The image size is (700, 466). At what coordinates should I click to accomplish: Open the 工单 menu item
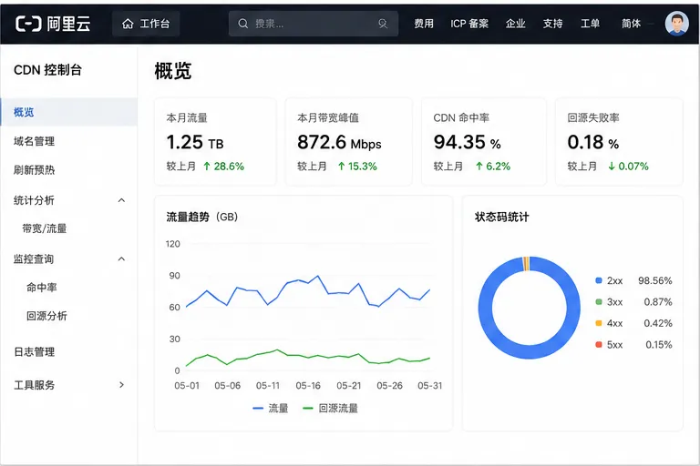590,24
